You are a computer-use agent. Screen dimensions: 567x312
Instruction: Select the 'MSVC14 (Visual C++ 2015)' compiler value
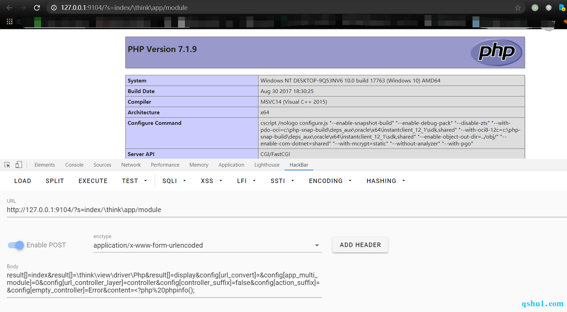tap(294, 102)
